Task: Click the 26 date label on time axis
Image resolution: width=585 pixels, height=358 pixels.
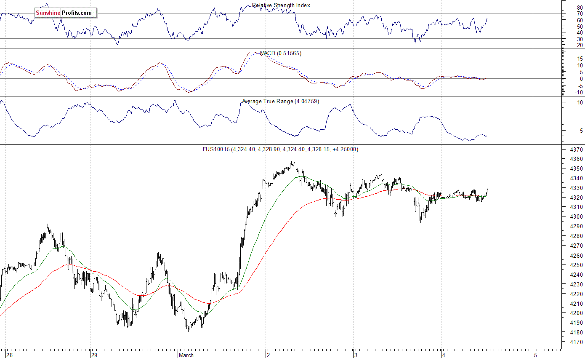Action: (10, 355)
